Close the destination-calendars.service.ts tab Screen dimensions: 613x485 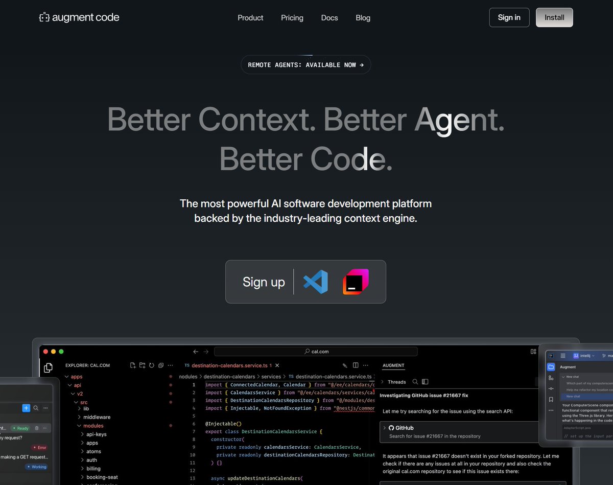click(277, 365)
